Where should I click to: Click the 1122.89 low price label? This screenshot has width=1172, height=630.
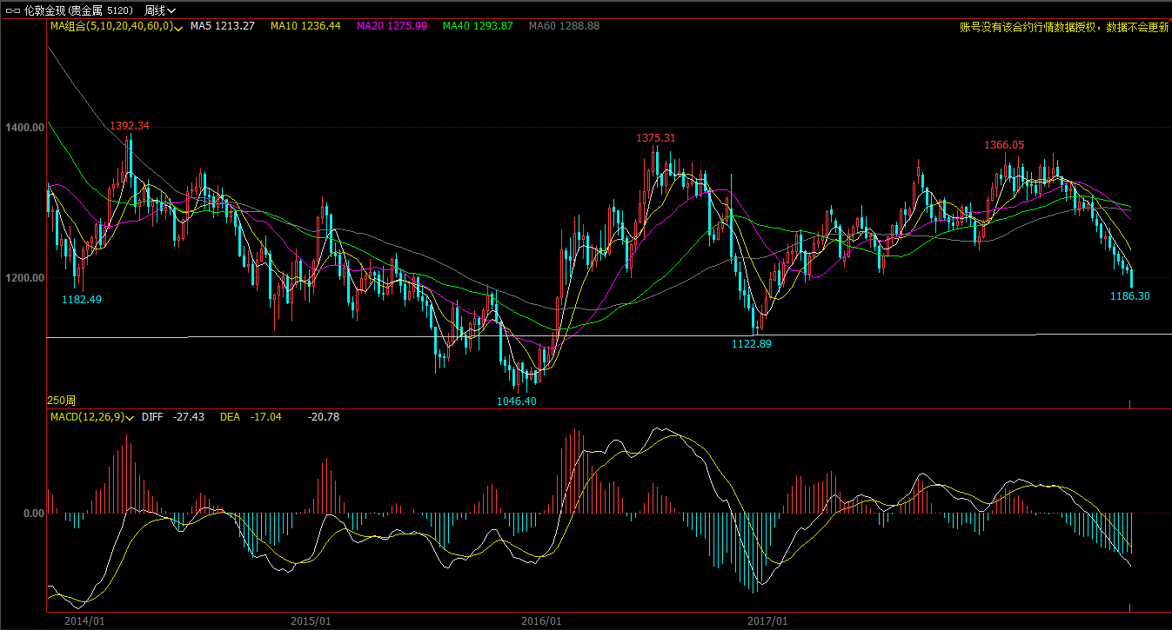tap(751, 343)
